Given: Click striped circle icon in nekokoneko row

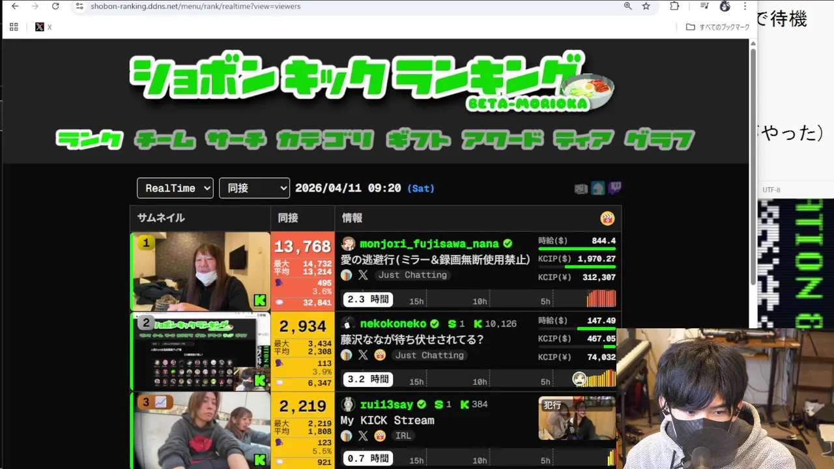Looking at the screenshot, I should pyautogui.click(x=347, y=355).
